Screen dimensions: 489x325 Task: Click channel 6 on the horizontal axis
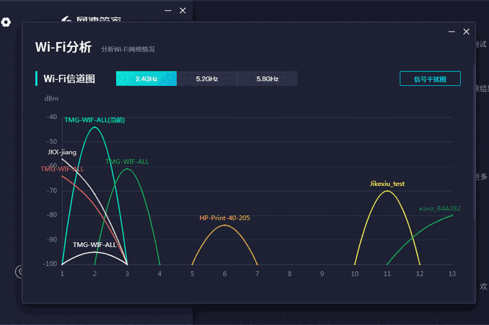coord(224,274)
